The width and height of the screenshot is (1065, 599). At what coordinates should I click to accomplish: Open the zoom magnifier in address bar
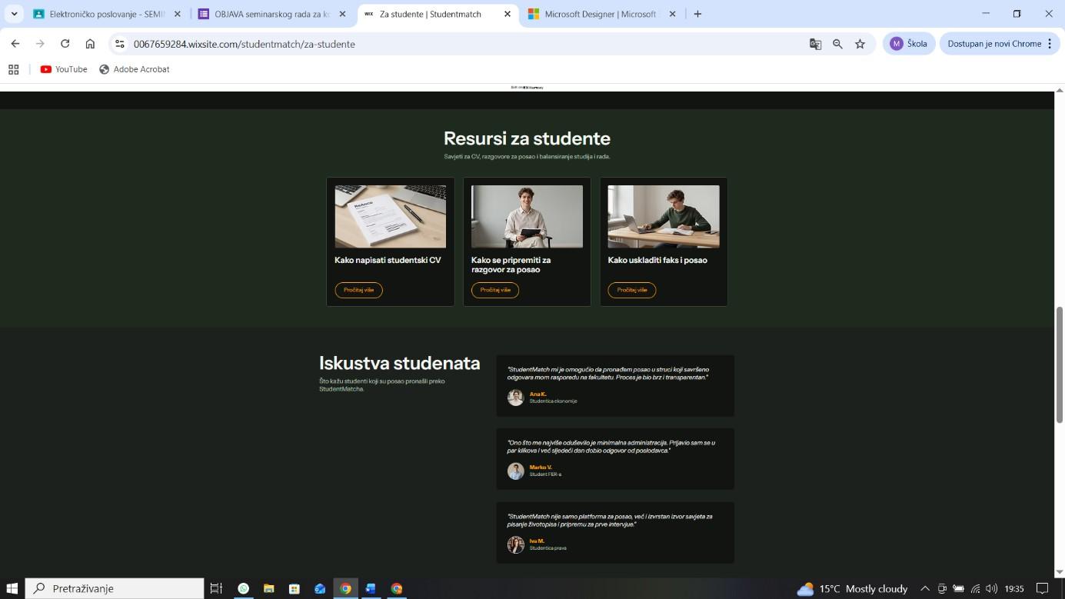837,44
